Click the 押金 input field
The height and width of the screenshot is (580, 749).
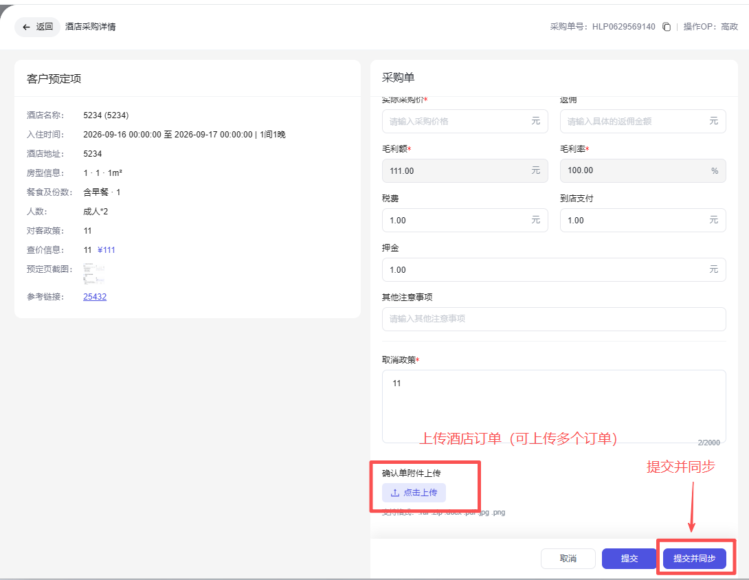pyautogui.click(x=554, y=270)
